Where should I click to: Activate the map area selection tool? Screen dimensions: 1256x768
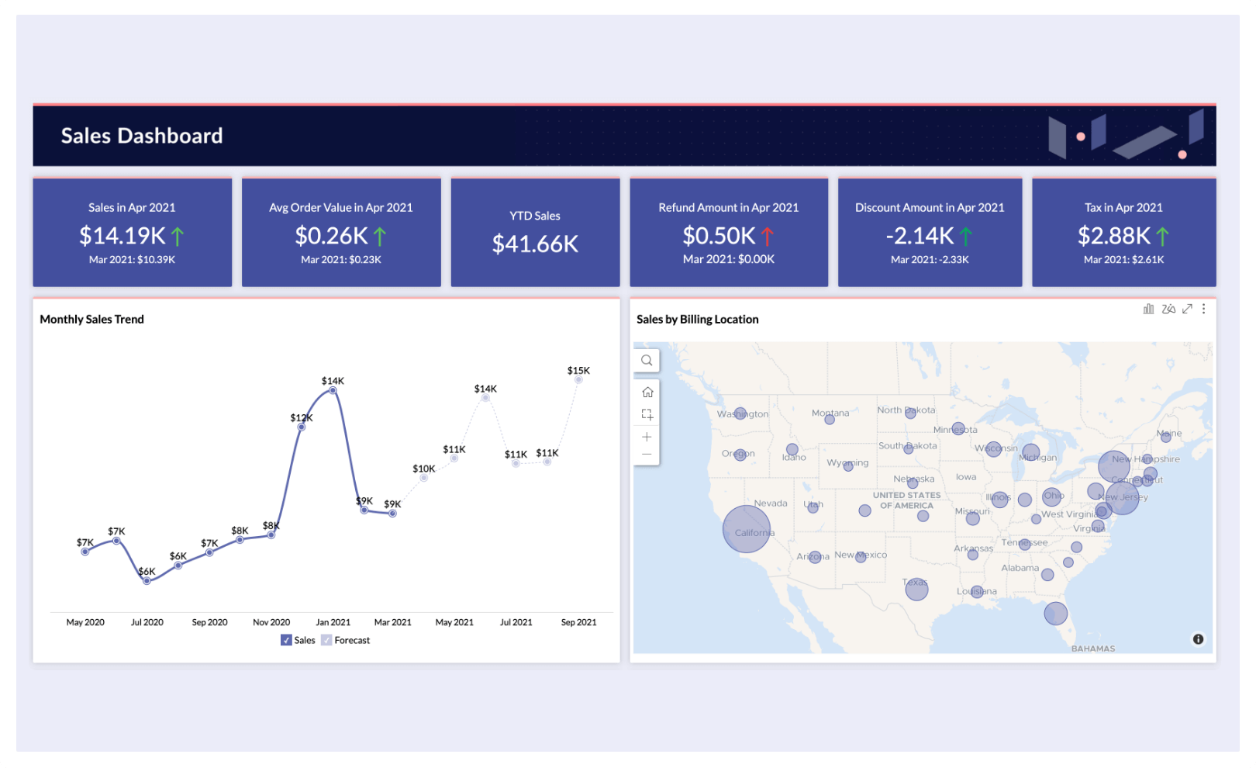[x=647, y=415]
